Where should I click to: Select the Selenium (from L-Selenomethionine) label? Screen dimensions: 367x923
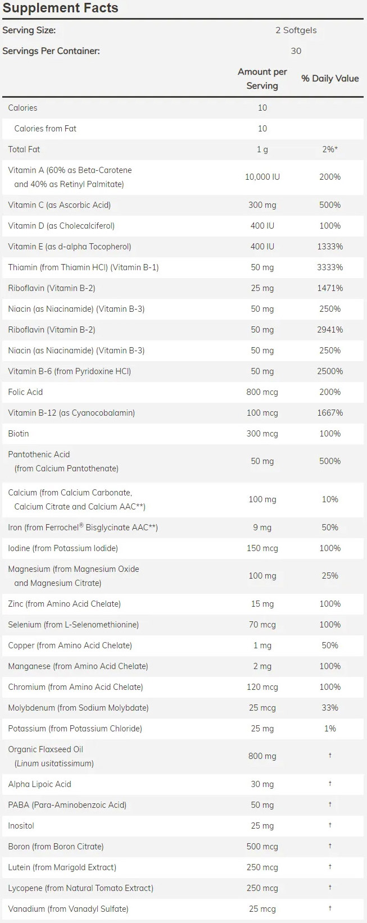73,625
